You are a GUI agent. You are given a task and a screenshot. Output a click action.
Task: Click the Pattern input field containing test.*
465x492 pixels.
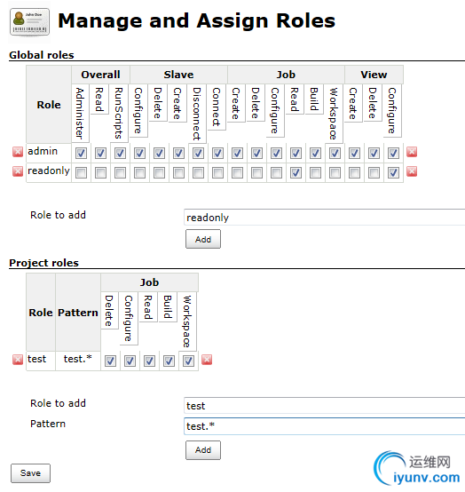pyautogui.click(x=324, y=426)
